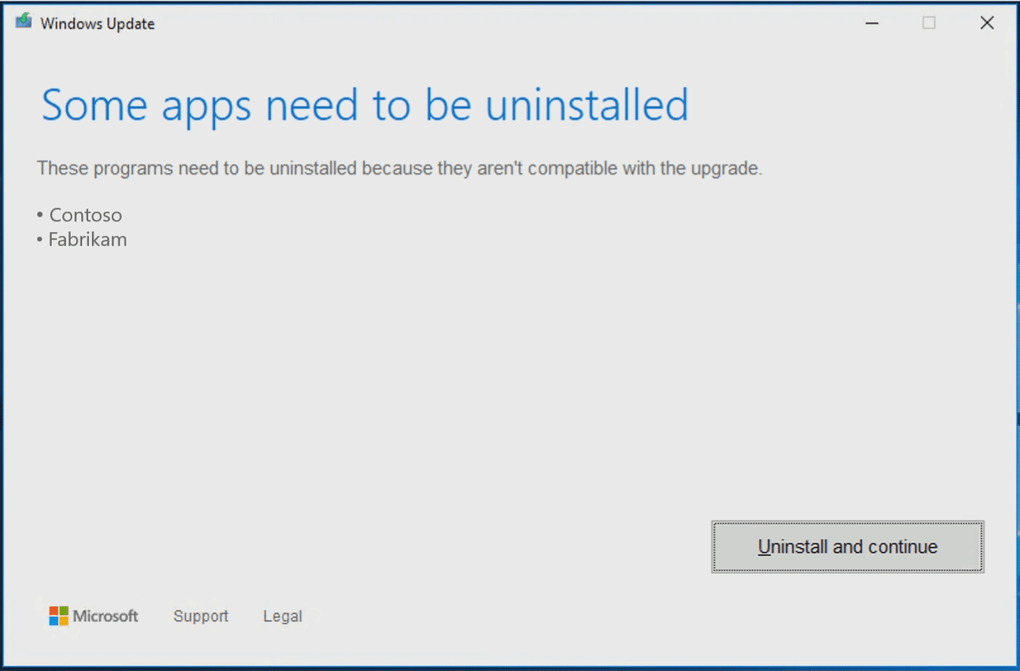Image resolution: width=1020 pixels, height=671 pixels.
Task: Click the Microsoft logo
Action: click(x=94, y=616)
